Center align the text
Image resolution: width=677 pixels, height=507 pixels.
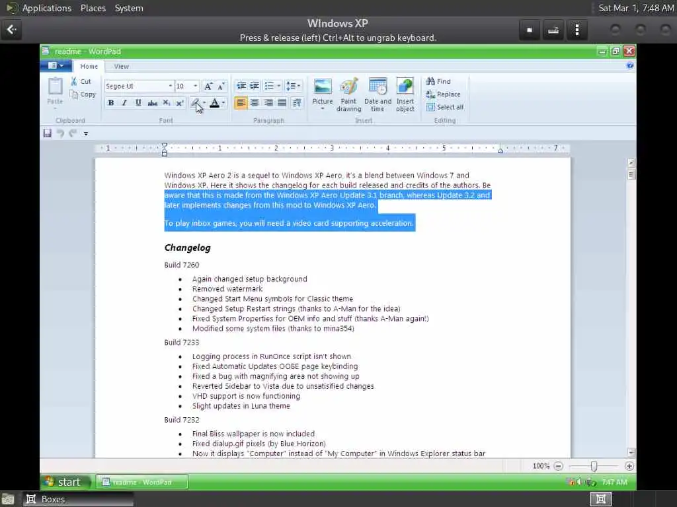pyautogui.click(x=255, y=103)
